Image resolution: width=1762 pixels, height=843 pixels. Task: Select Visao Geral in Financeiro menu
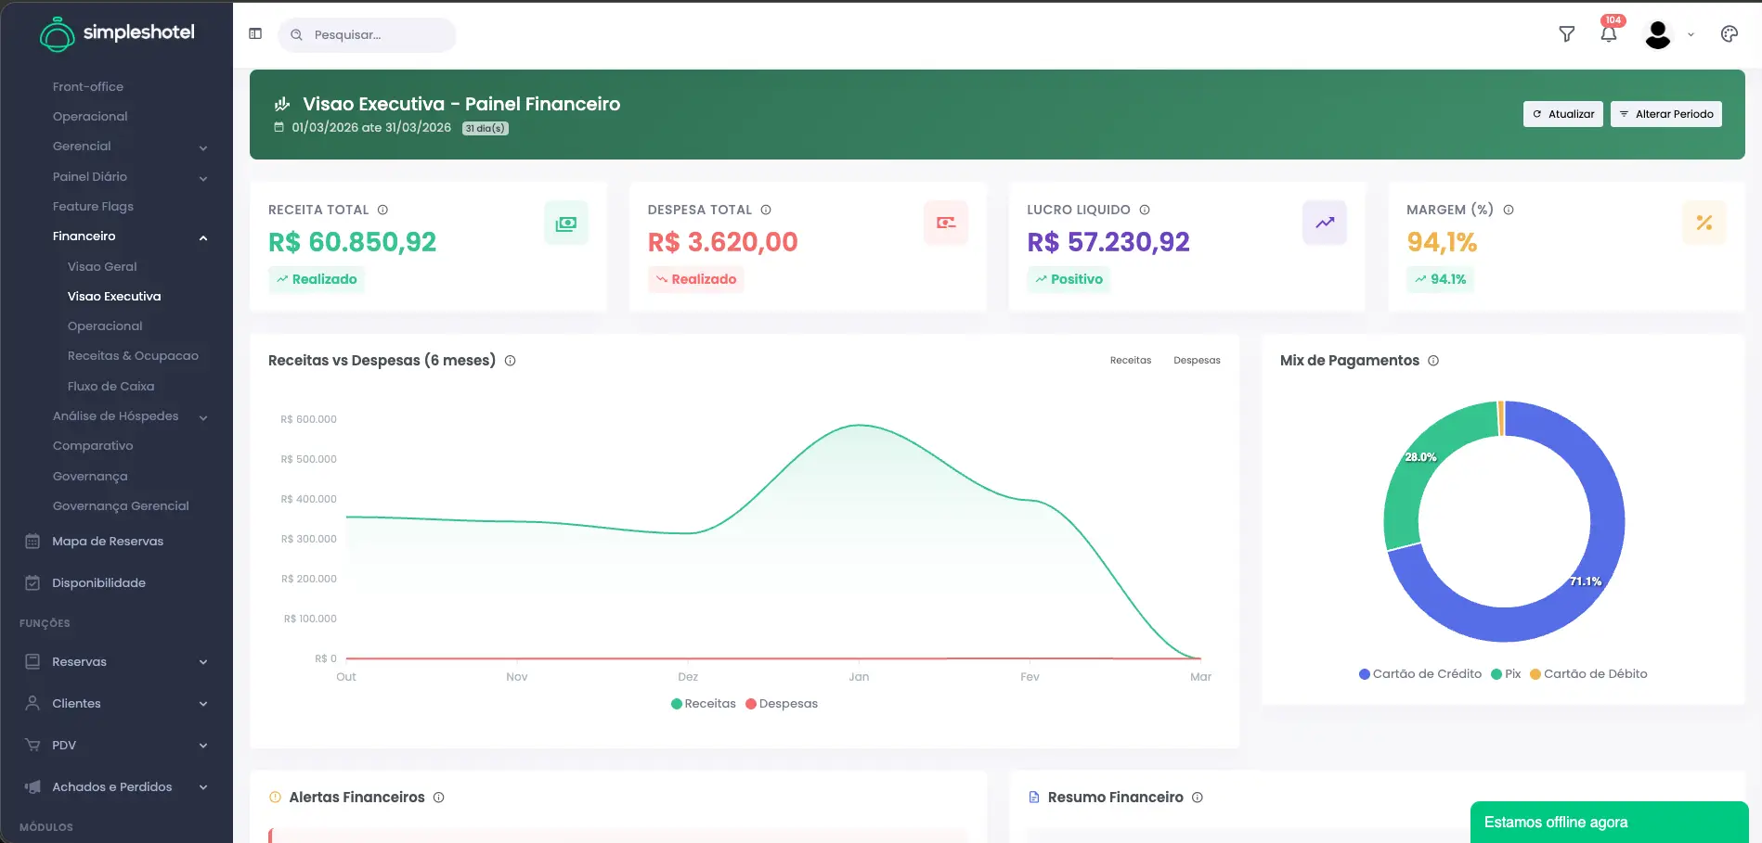102,267
